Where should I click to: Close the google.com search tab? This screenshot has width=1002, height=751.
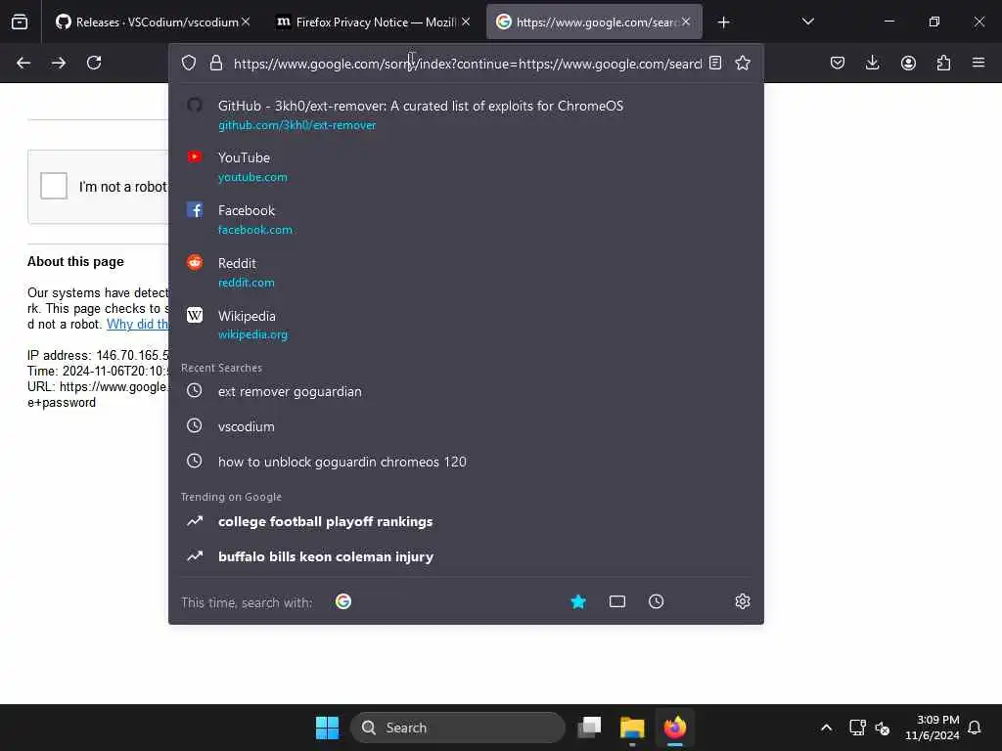tap(686, 22)
